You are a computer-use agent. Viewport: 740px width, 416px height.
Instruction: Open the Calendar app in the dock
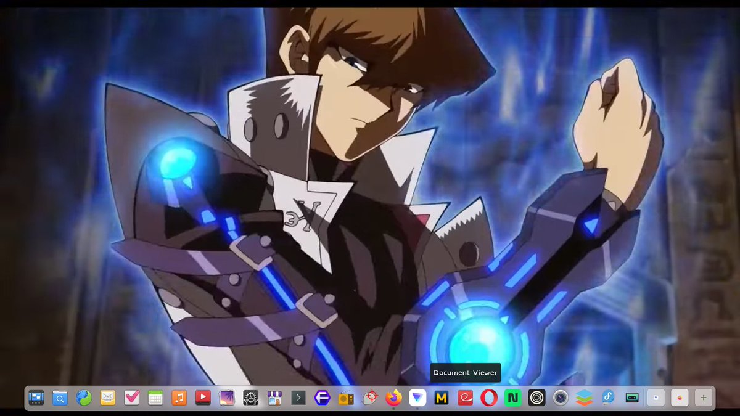tap(155, 398)
